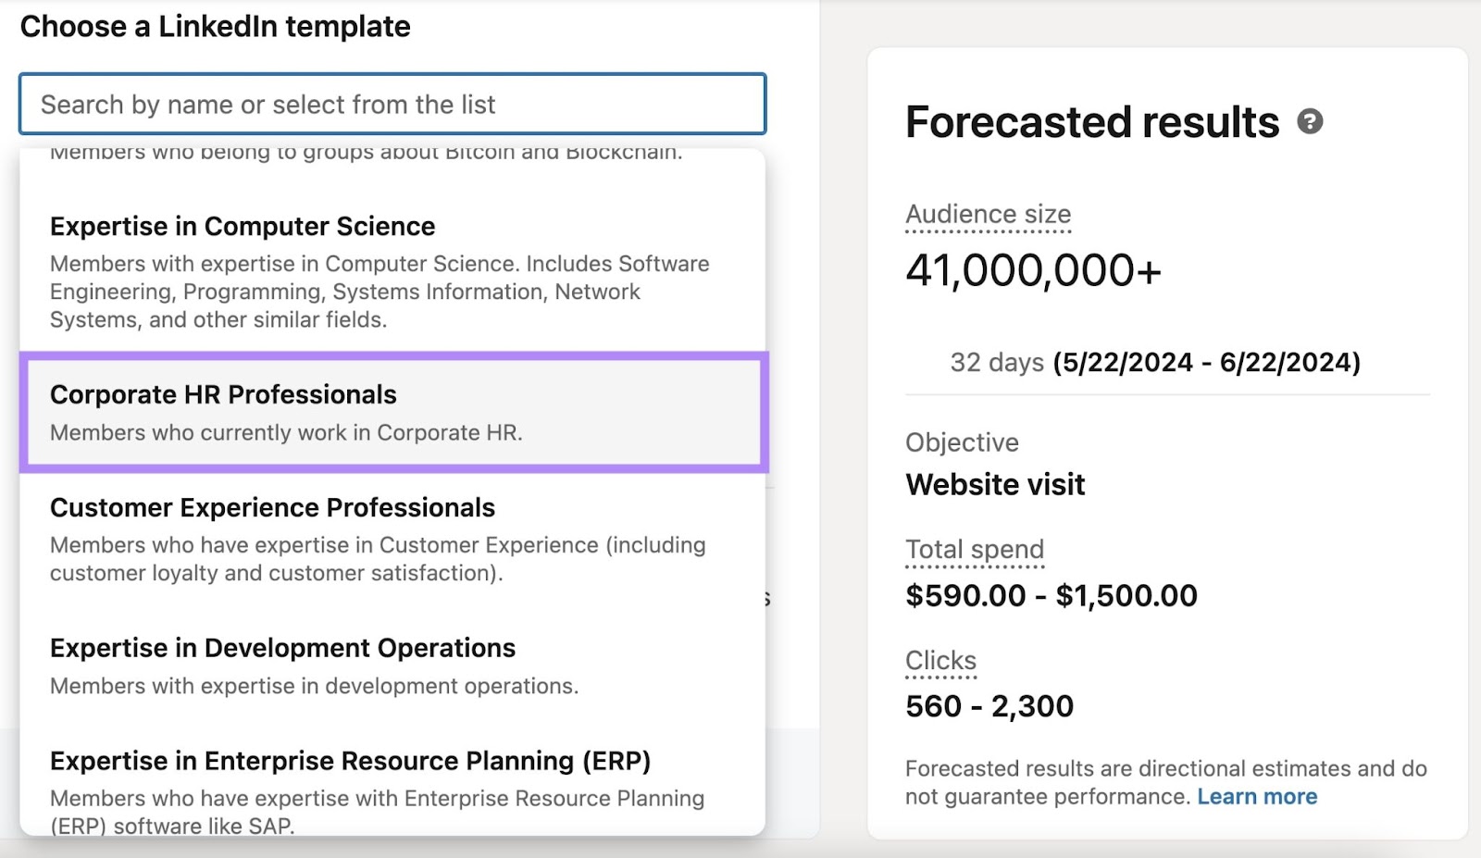Click the Bitcoin and Blockchain groups entry
This screenshot has height=858, width=1481.
tap(366, 152)
